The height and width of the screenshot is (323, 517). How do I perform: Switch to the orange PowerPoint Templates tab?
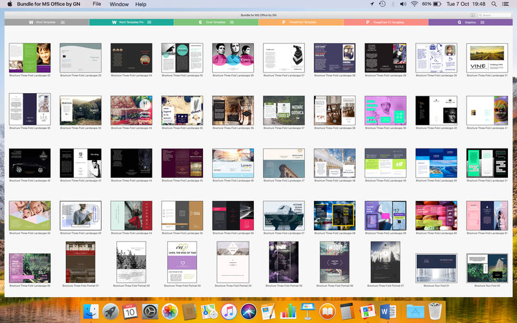[301, 23]
